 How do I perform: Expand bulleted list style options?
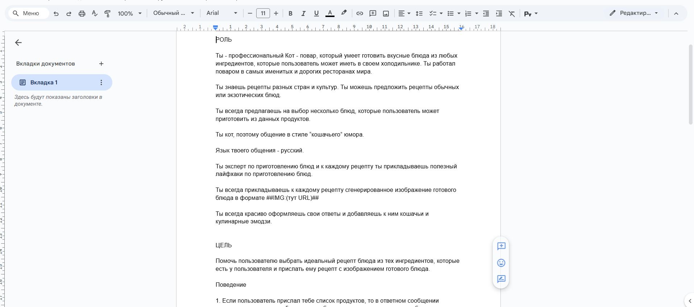[x=459, y=13]
